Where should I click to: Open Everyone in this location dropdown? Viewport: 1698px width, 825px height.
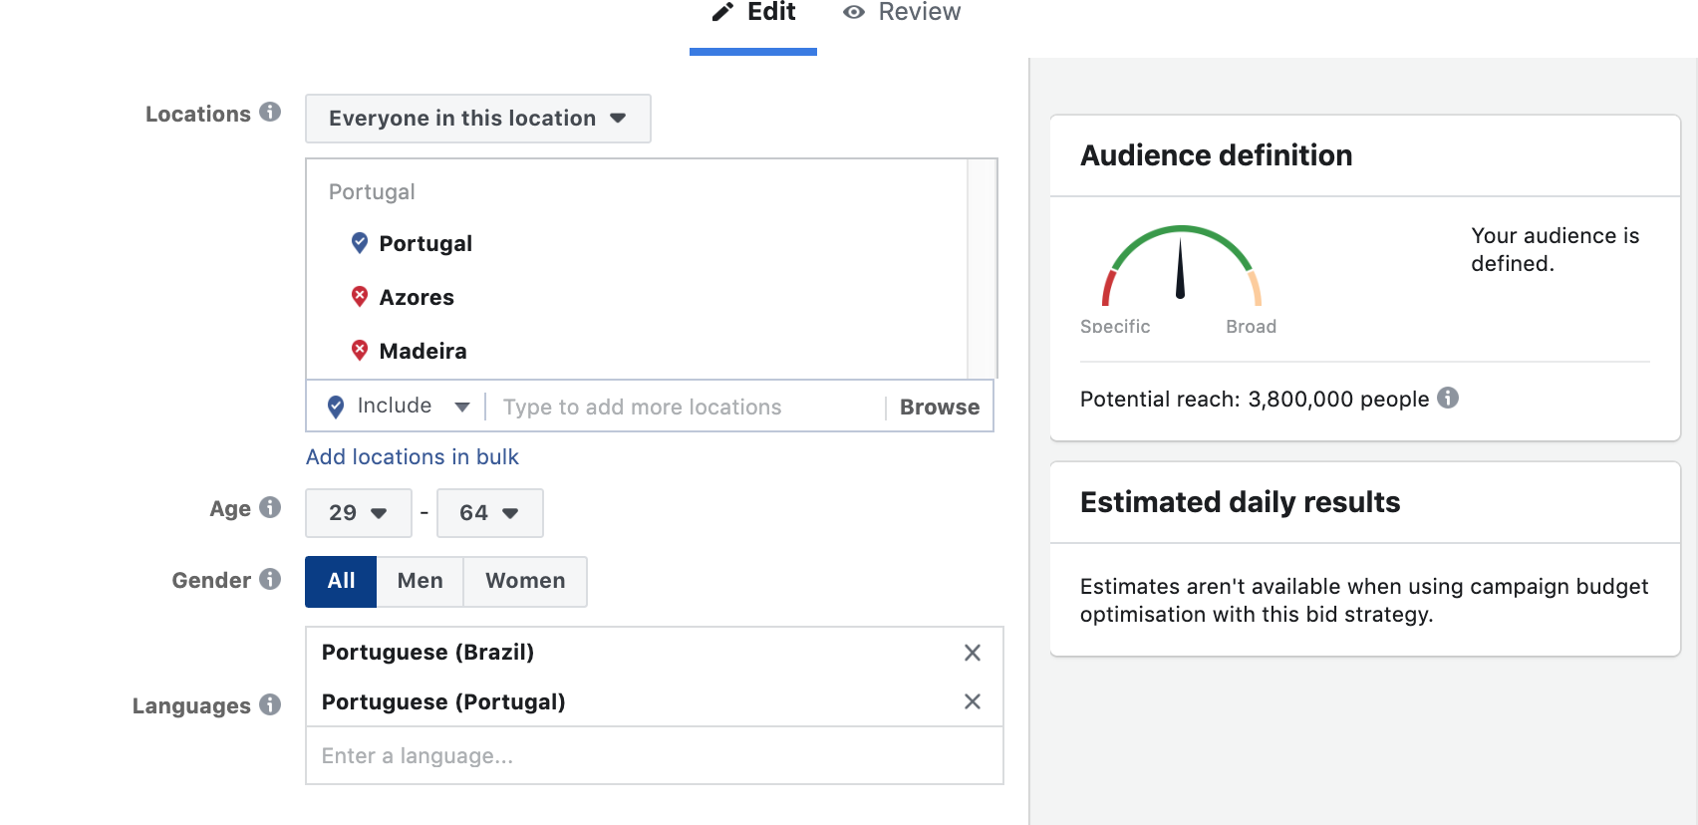(477, 119)
